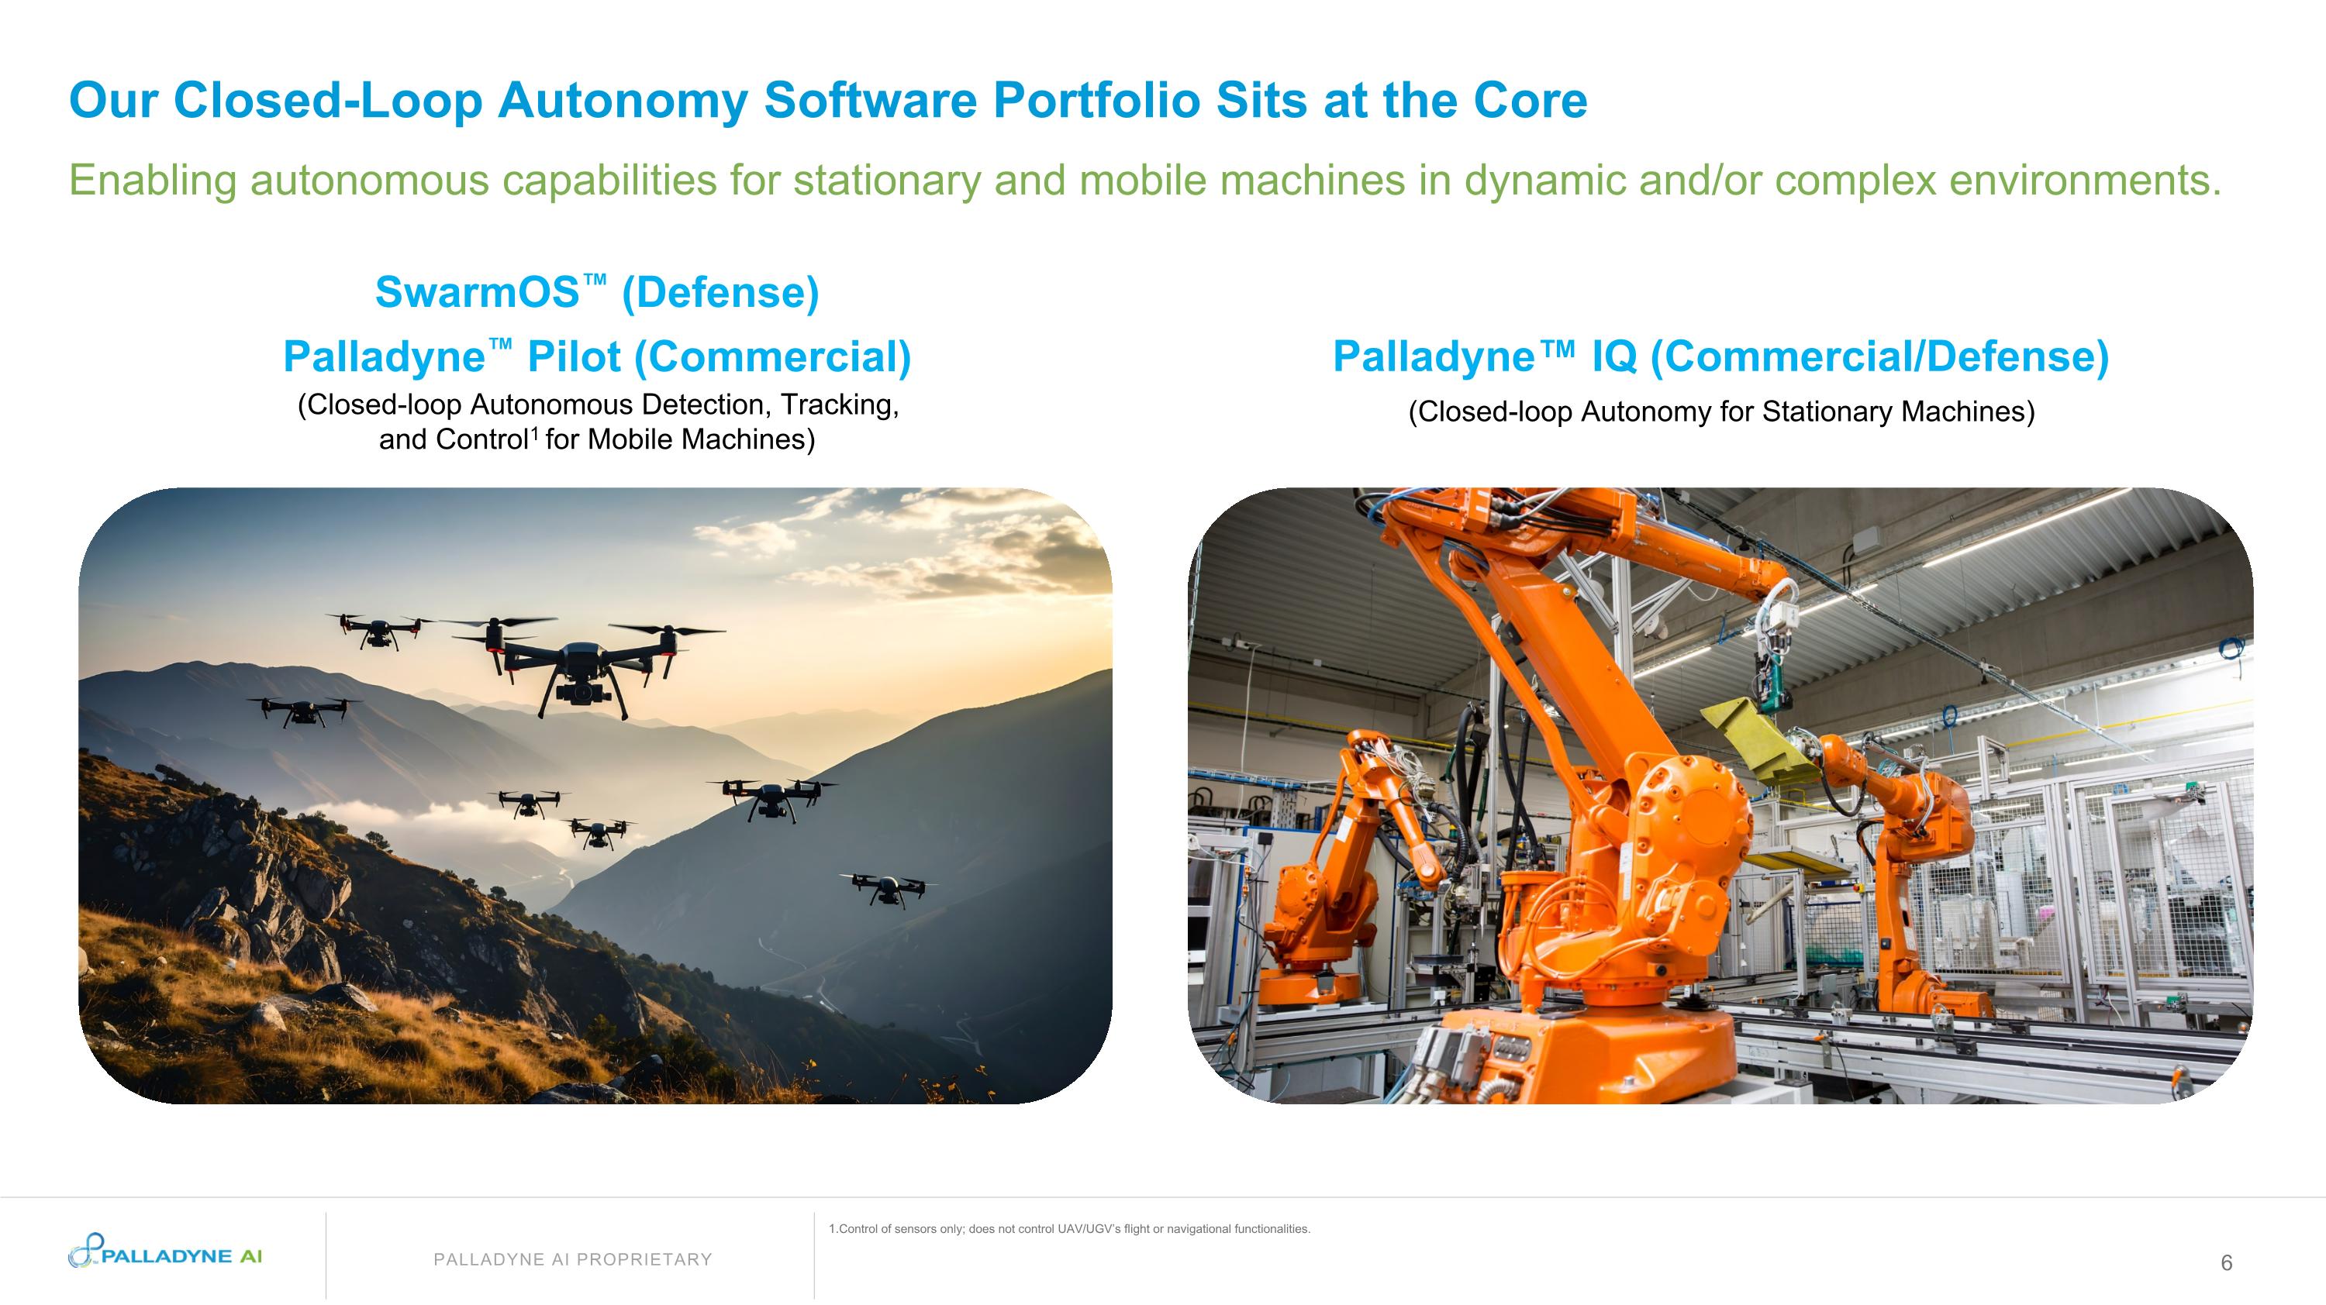Screen dimensions: 2326x1305
Task: Select the Palladyne Pilot (Commercial) heading
Action: (597, 356)
